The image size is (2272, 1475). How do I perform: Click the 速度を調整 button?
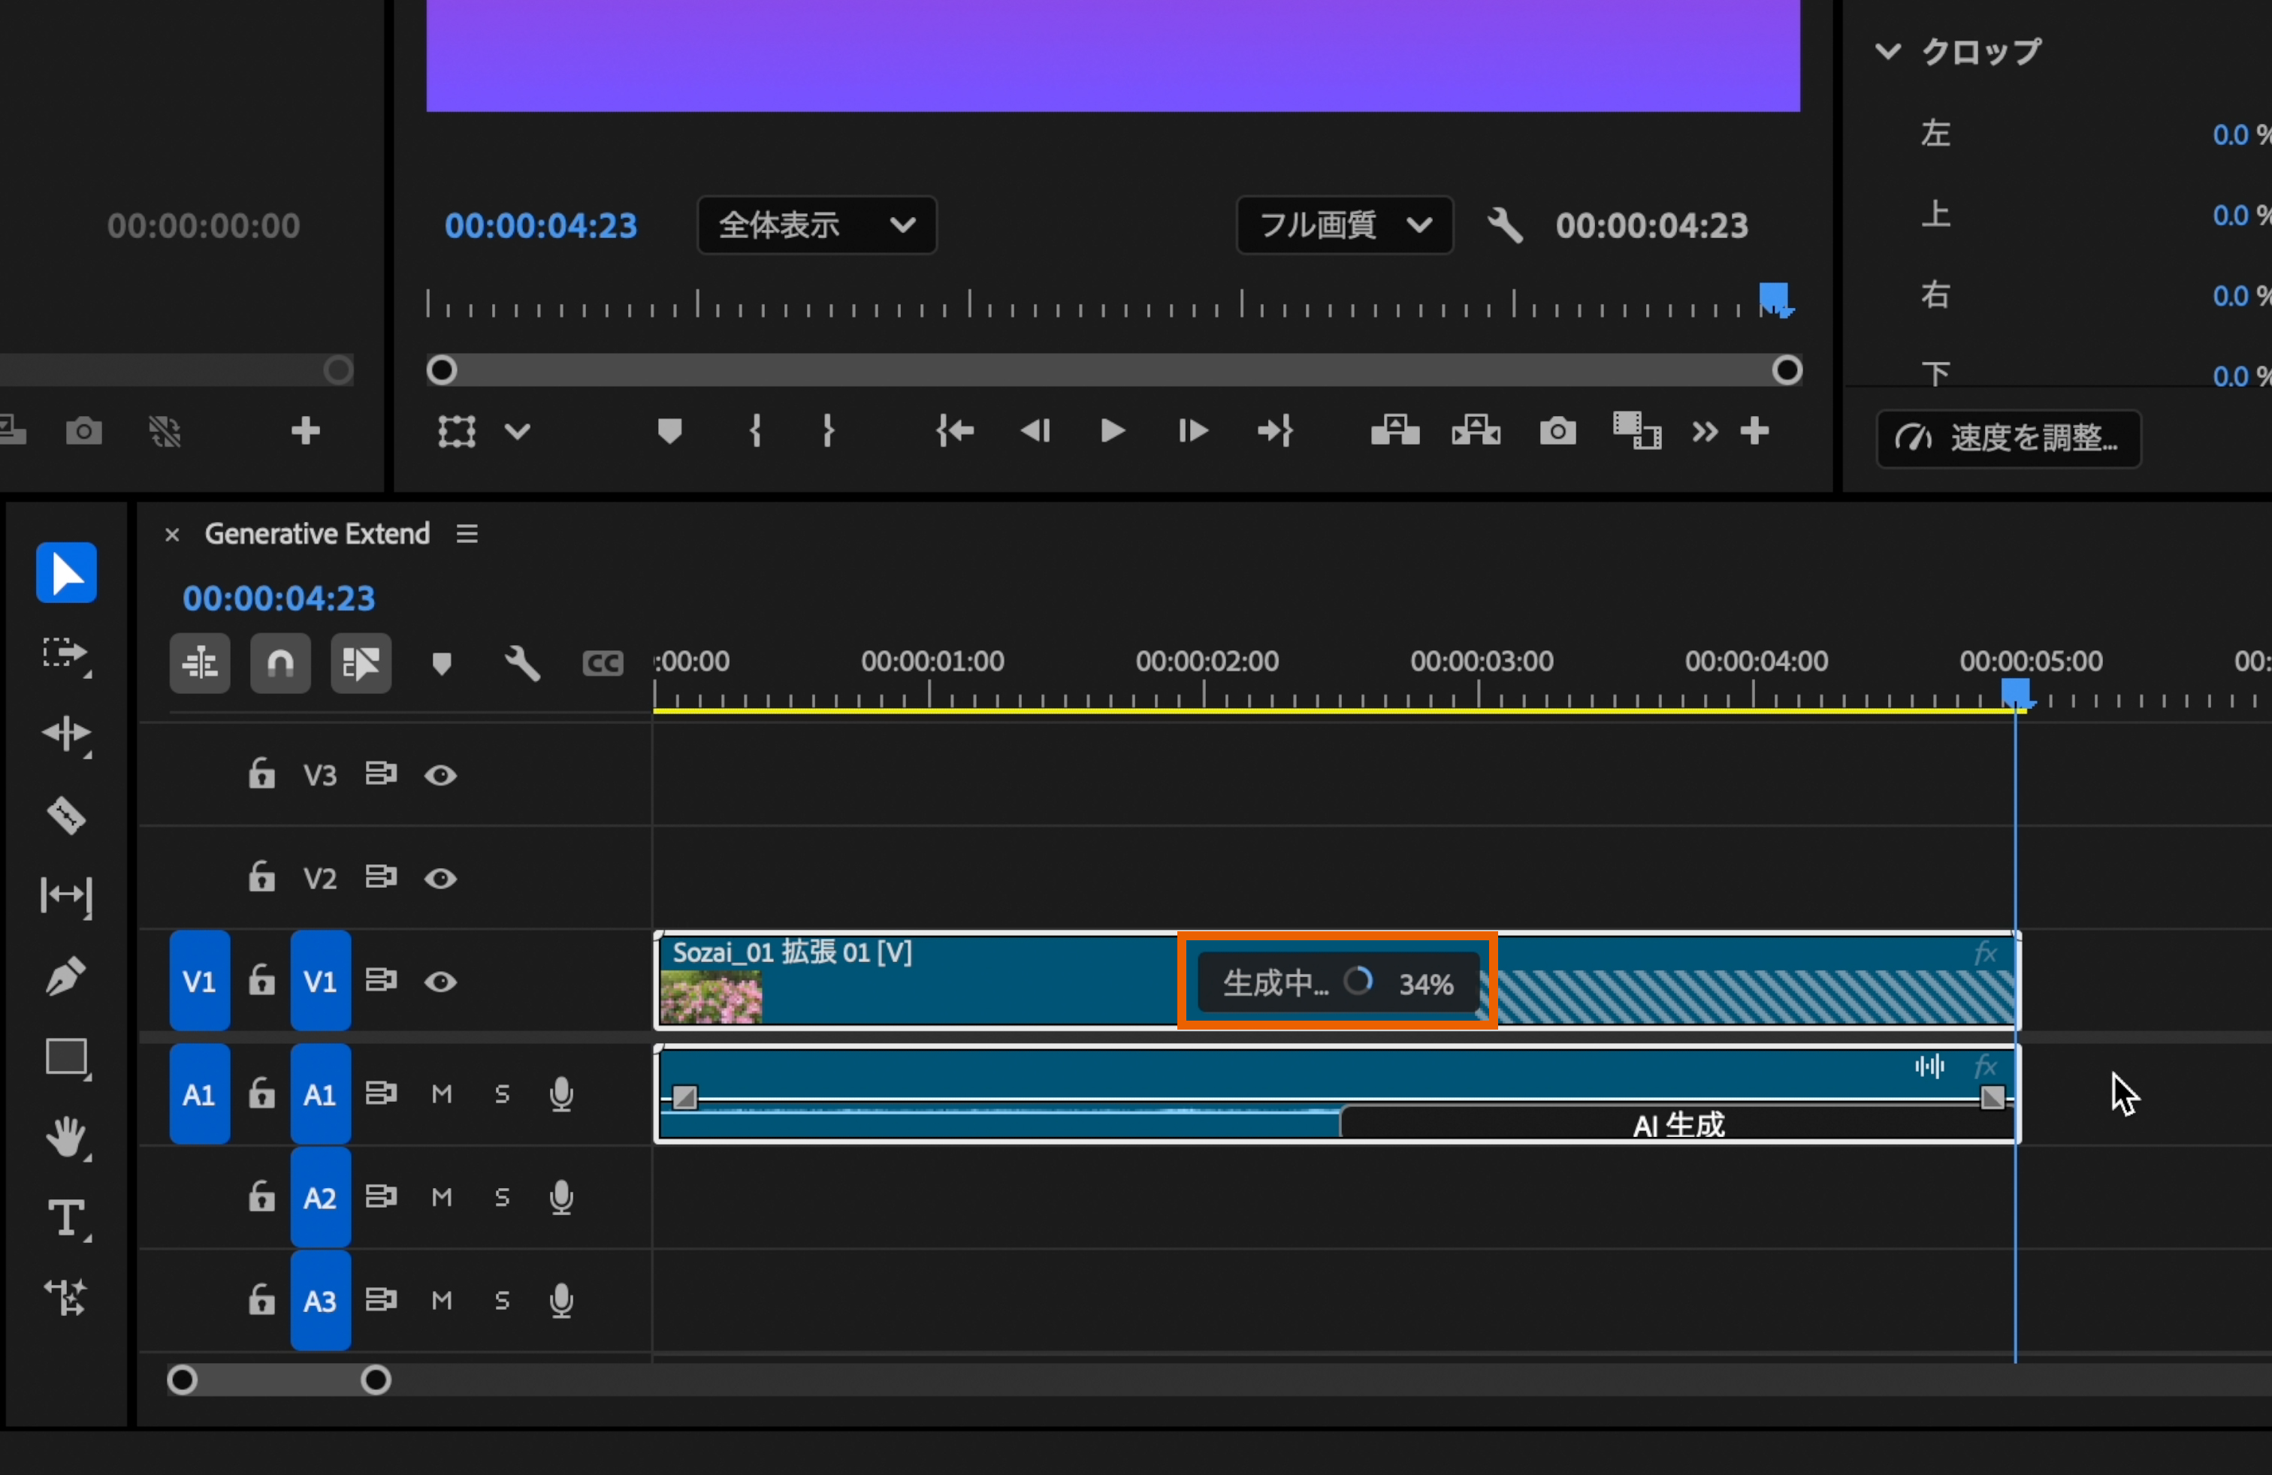point(2008,439)
